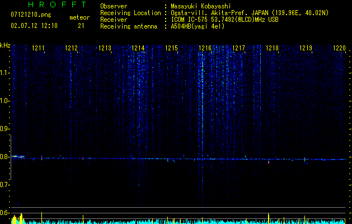This screenshot has height=224, width=352.
Task: Click the date stamp 02.07.12 12:10
Action: [34, 26]
